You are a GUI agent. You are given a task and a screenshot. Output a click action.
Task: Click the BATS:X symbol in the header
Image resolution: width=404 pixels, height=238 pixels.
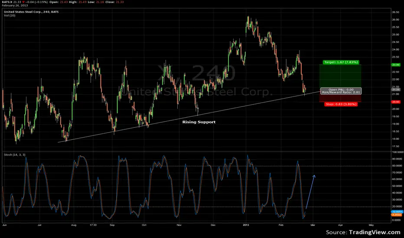[x=7, y=2]
